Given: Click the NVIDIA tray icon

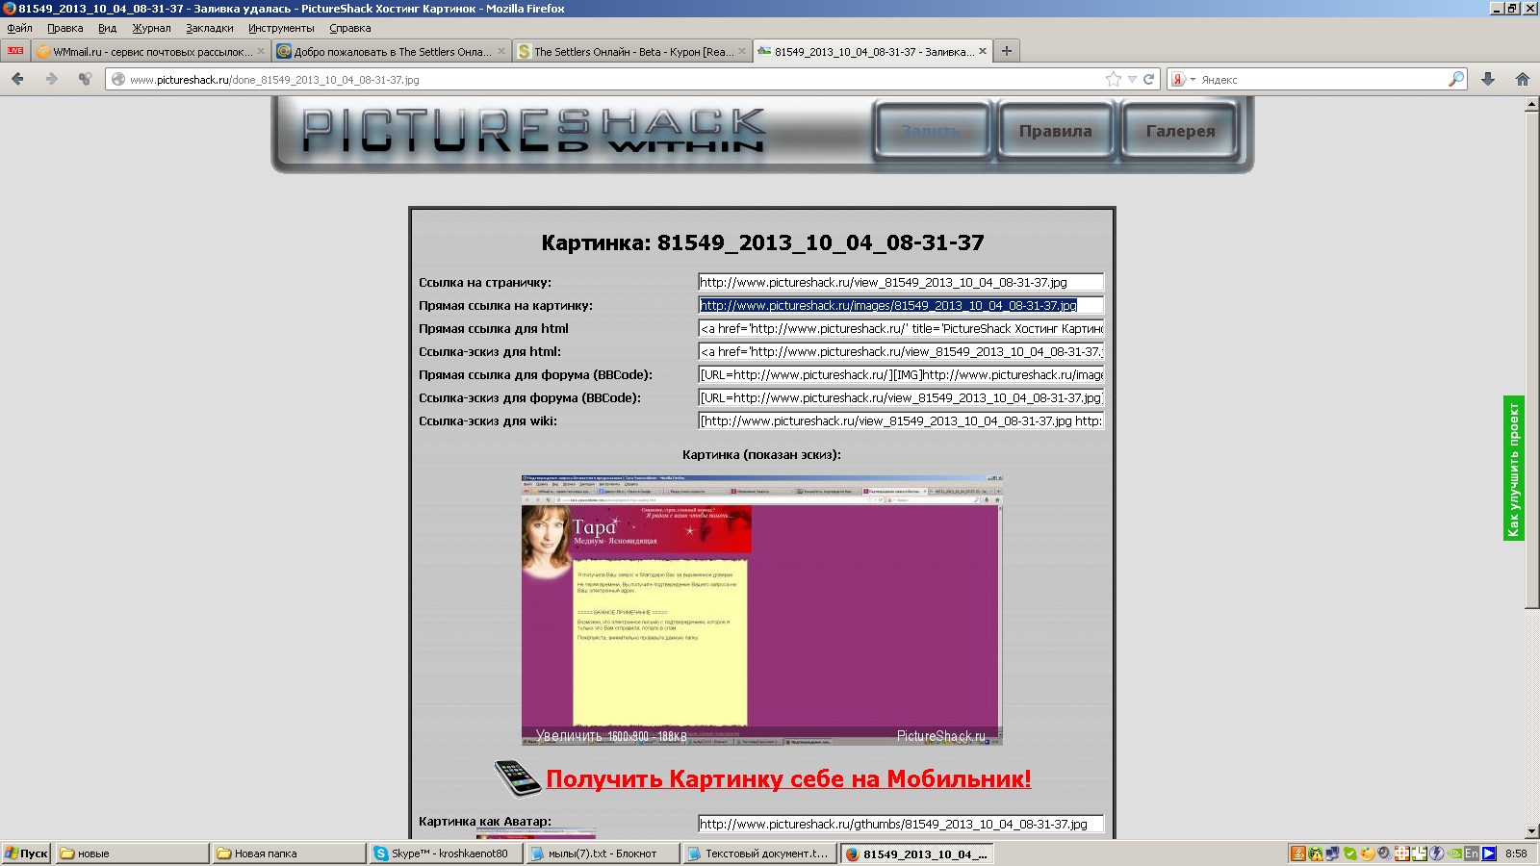Looking at the screenshot, I should click(x=1453, y=853).
